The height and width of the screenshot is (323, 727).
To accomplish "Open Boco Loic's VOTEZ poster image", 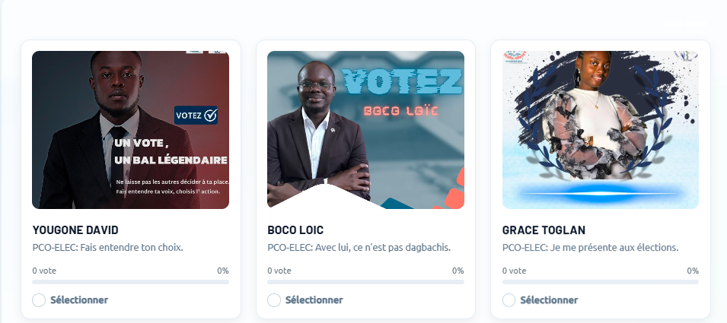I will pos(365,129).
